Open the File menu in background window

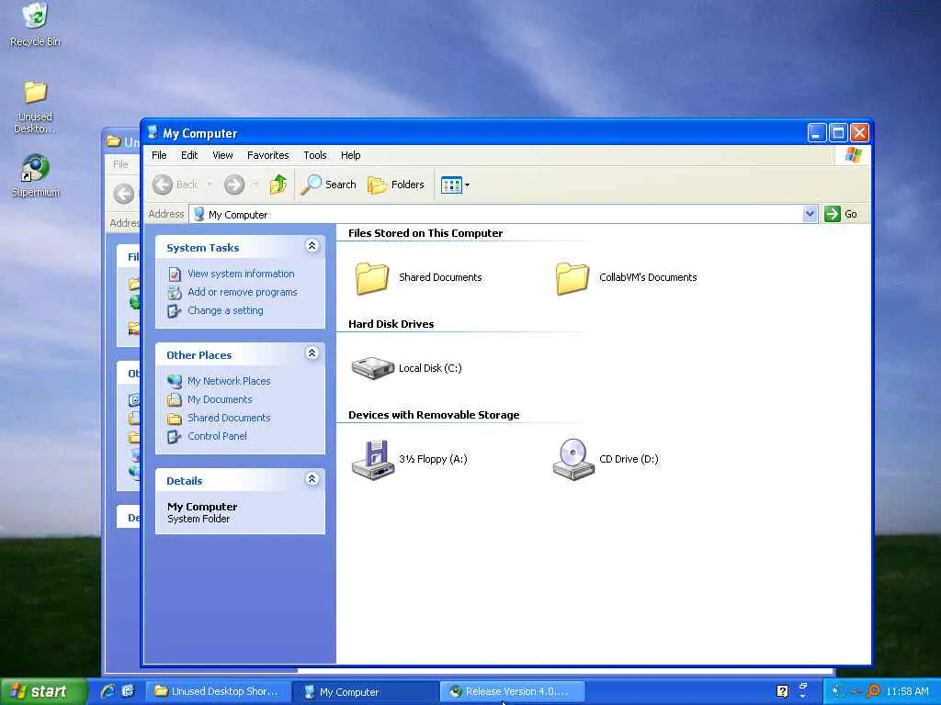pos(120,164)
